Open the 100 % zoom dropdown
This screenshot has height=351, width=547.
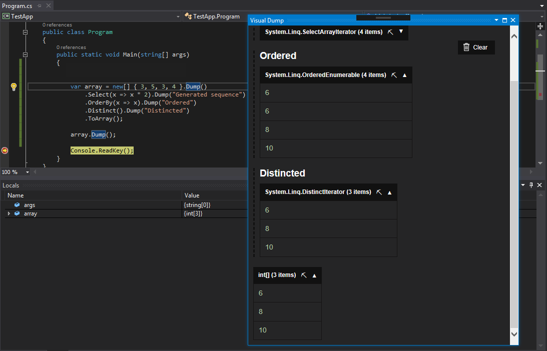click(27, 172)
